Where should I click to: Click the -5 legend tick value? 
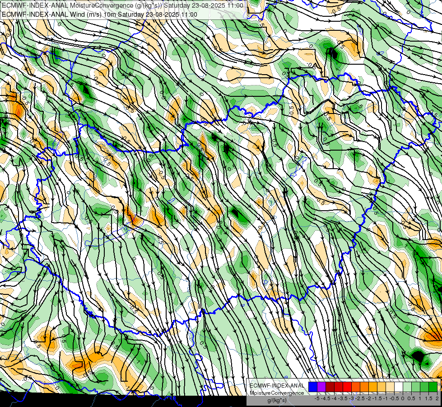pyautogui.click(x=317, y=398)
